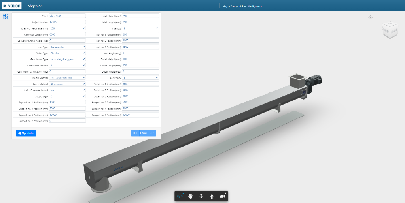The height and width of the screenshot is (203, 405).
Task: Select the orbit tool
Action: (x=180, y=196)
